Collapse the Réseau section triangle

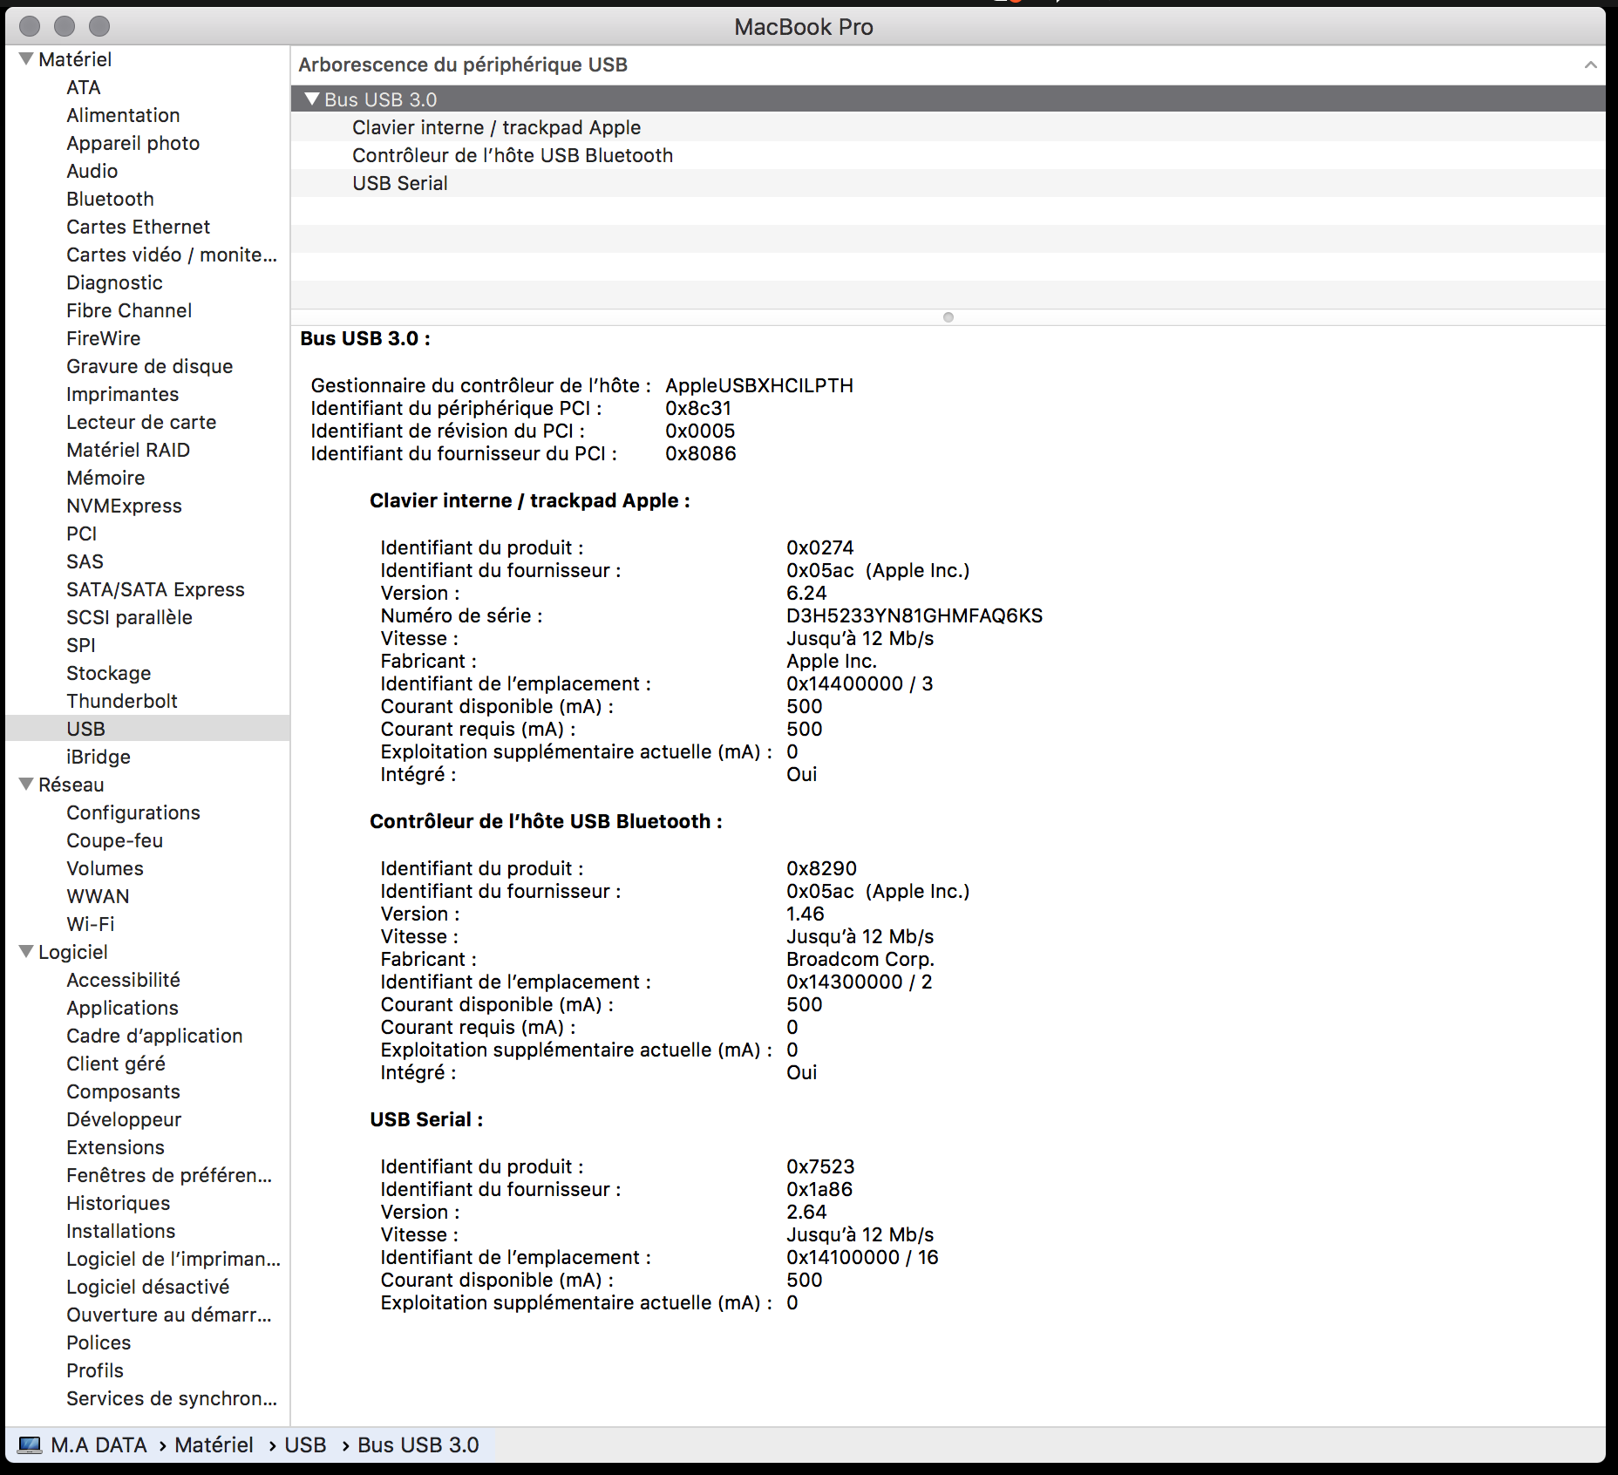26,785
